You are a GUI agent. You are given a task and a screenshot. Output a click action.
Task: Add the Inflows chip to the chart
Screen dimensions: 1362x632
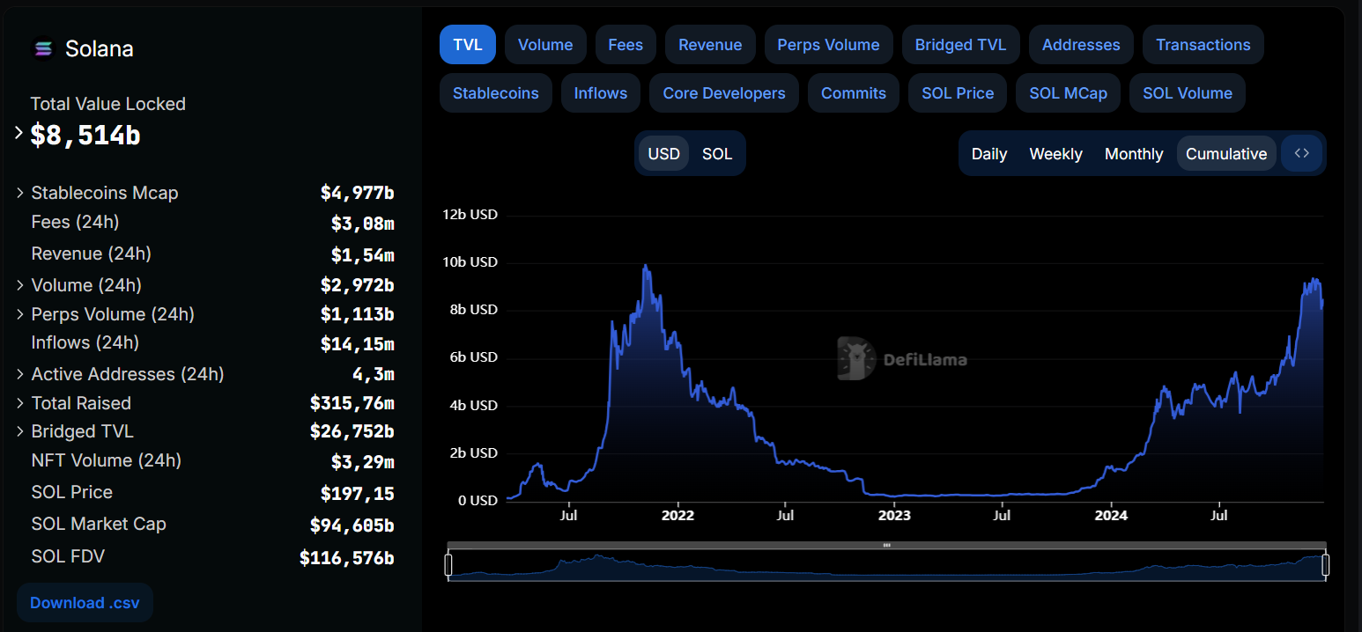[601, 93]
